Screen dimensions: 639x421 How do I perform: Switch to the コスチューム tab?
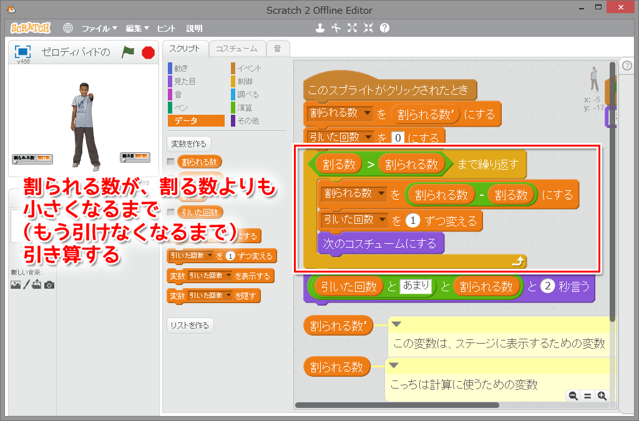237,49
